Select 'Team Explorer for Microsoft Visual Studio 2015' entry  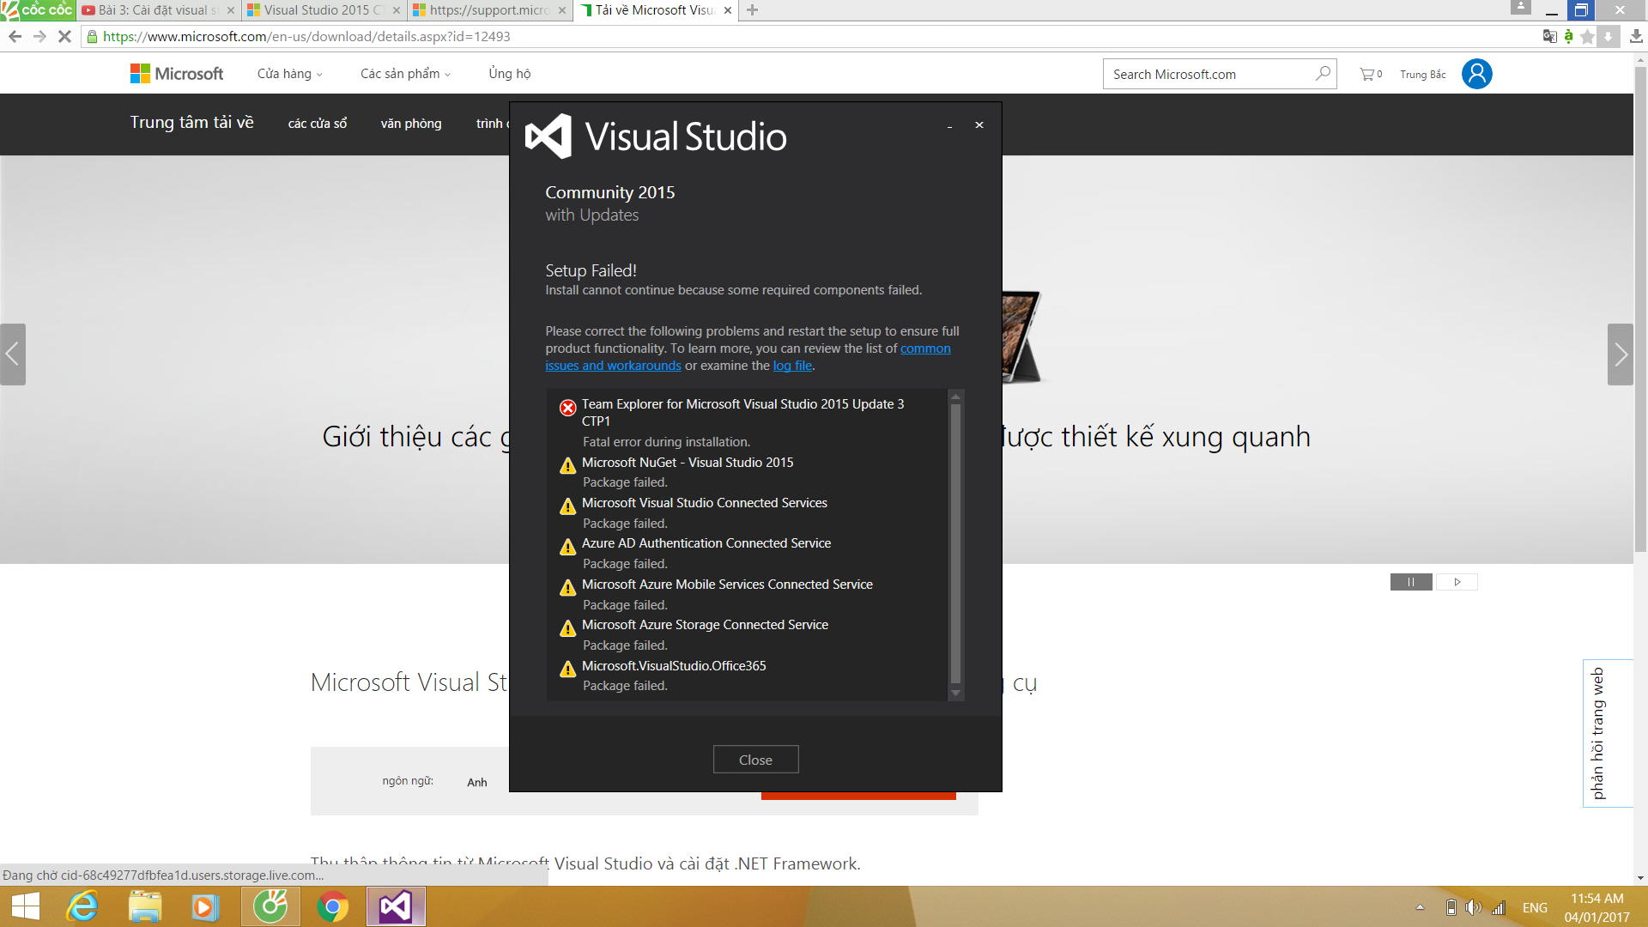tap(742, 413)
